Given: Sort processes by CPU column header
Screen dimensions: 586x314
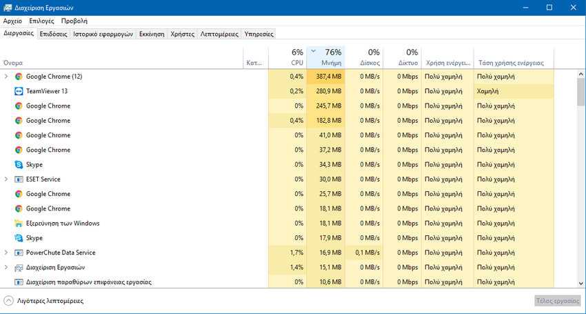Looking at the screenshot, I should pos(287,57).
